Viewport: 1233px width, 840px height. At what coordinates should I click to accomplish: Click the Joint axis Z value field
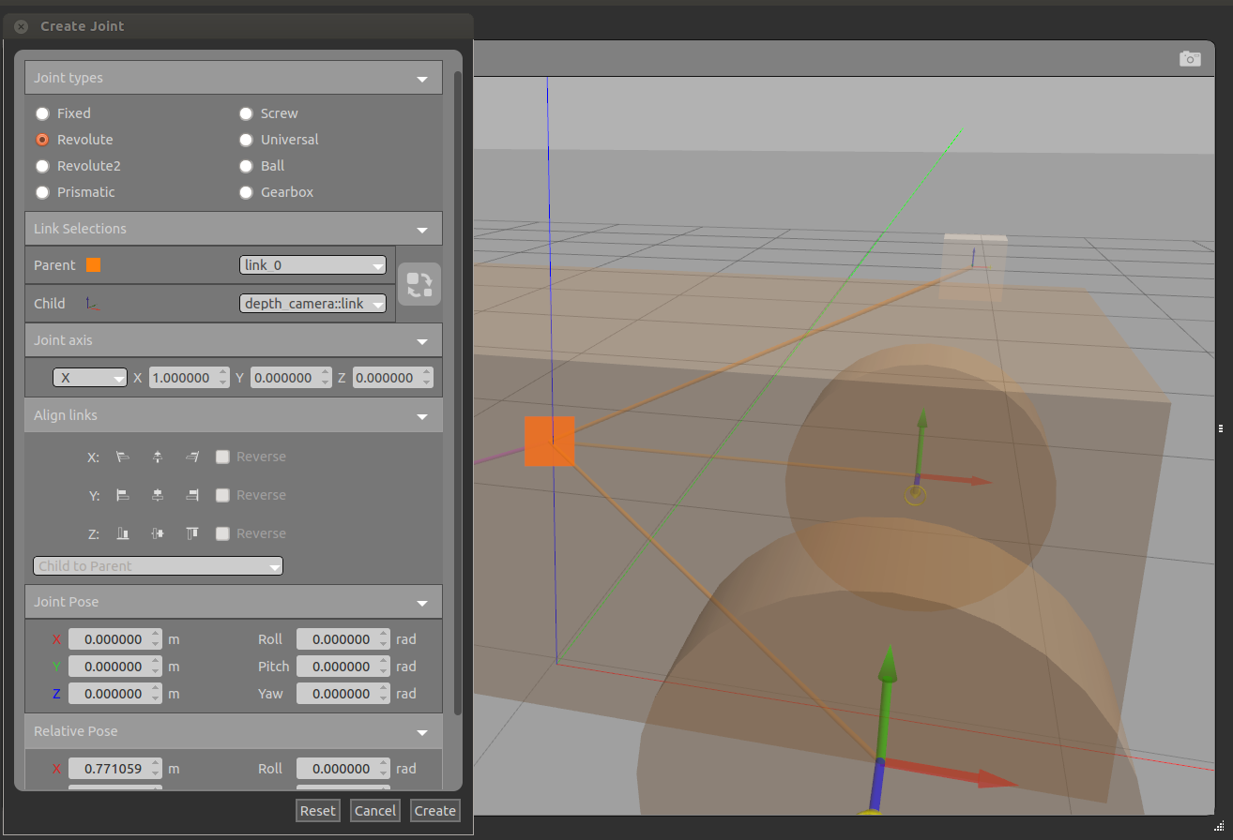392,378
